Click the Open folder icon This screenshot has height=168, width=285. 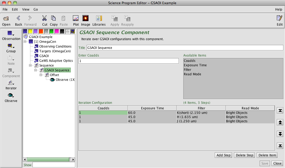(x=6, y=18)
